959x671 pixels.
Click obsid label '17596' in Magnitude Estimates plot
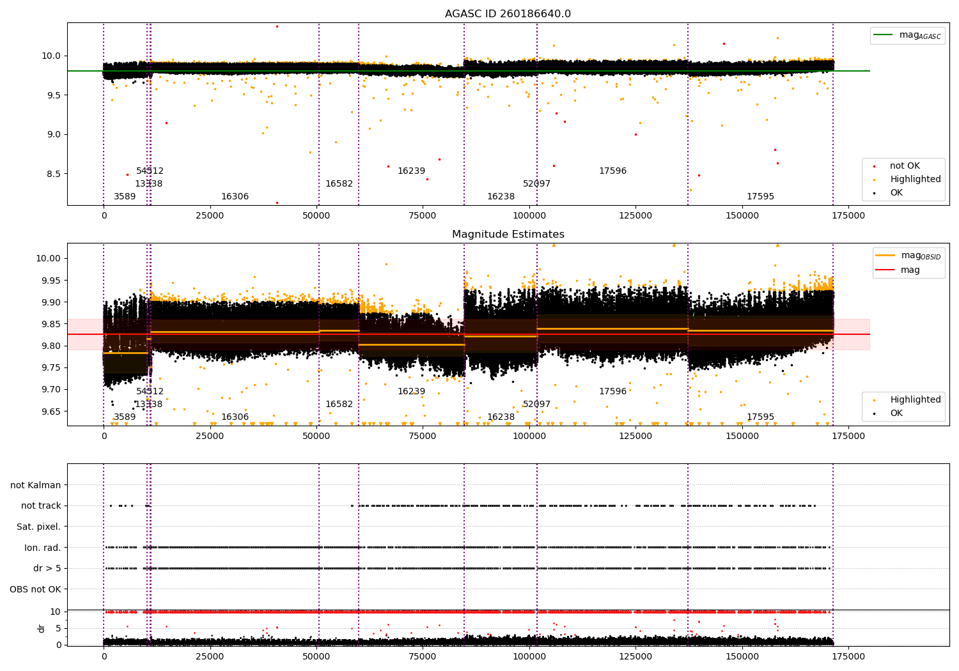[612, 392]
